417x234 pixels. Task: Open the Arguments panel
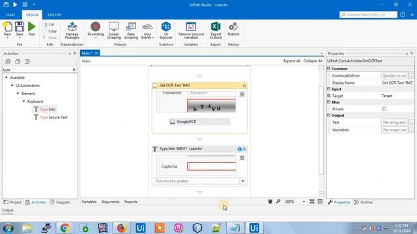110,201
